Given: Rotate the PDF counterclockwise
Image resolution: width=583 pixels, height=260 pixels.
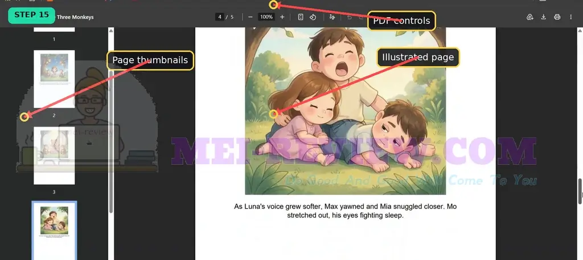Looking at the screenshot, I should point(313,17).
